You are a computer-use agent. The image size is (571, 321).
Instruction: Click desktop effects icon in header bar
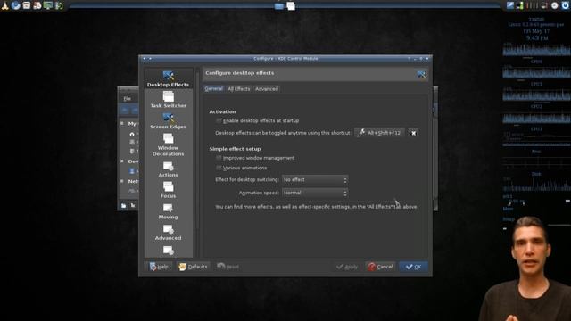(421, 74)
